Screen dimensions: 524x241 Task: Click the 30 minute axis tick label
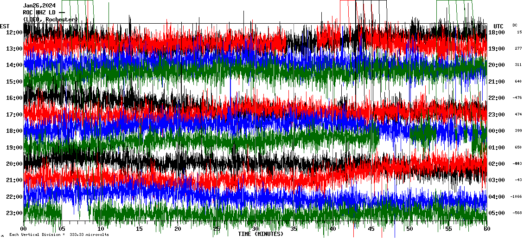255,229
